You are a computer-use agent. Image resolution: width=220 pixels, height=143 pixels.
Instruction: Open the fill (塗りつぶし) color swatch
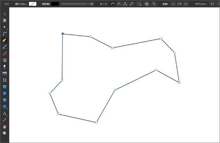point(33,4)
